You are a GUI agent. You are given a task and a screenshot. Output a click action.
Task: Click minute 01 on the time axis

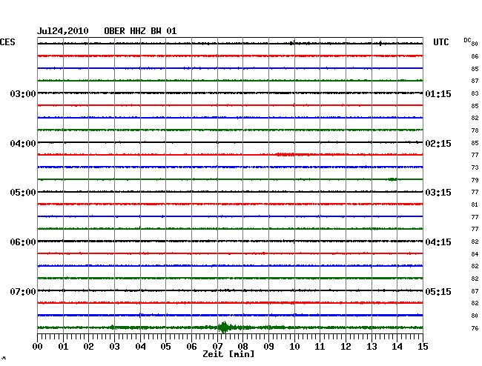tap(63, 346)
